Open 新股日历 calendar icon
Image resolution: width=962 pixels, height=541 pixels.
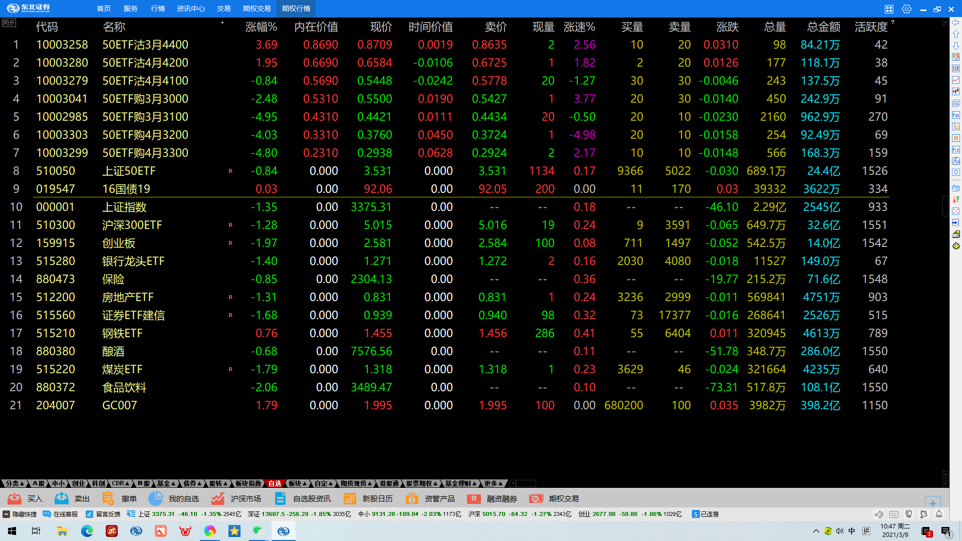350,498
